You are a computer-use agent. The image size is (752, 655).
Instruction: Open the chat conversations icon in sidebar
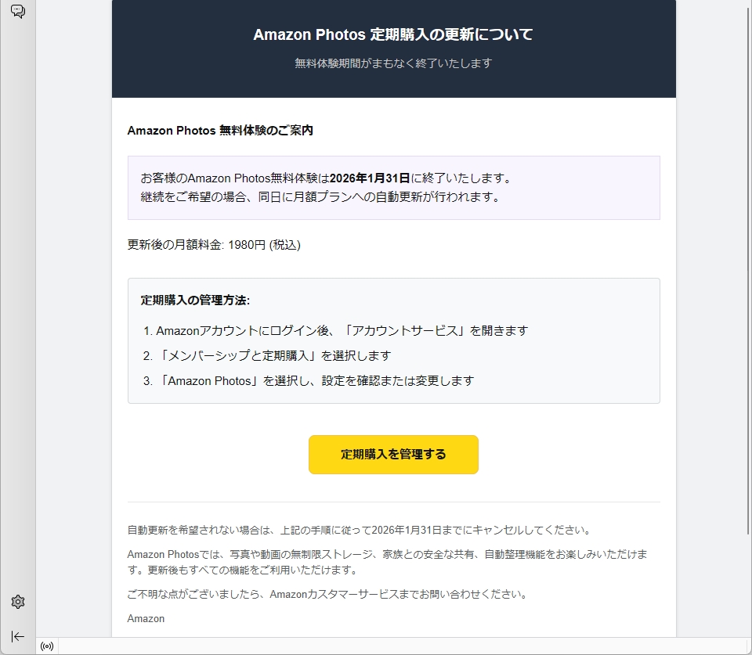click(x=17, y=12)
